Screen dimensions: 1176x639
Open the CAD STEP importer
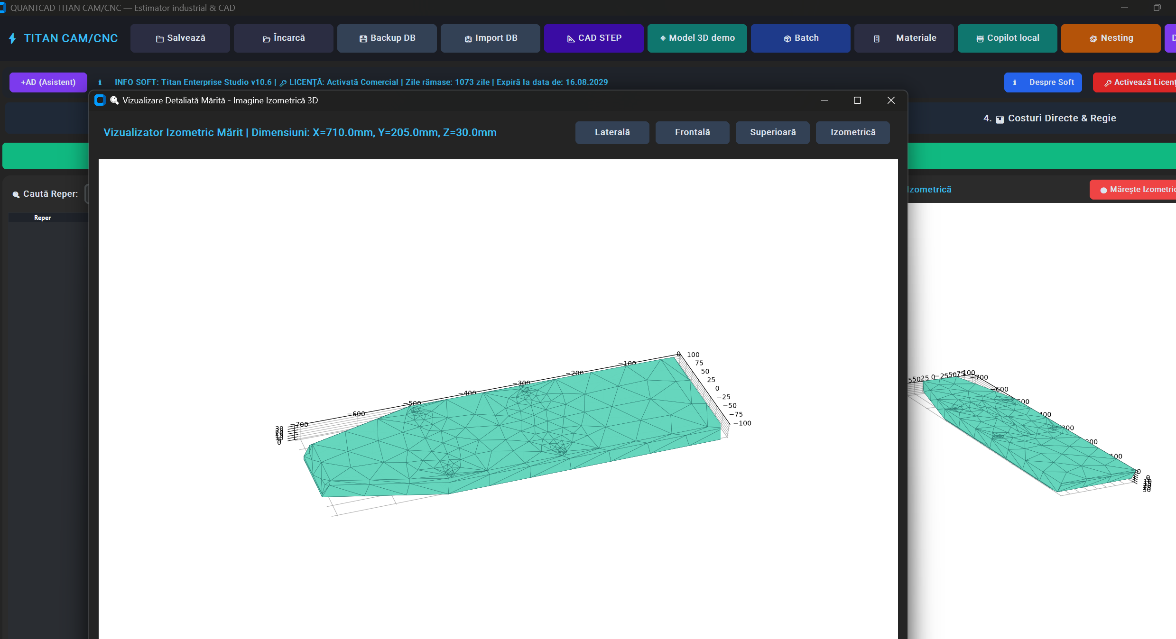pos(594,38)
